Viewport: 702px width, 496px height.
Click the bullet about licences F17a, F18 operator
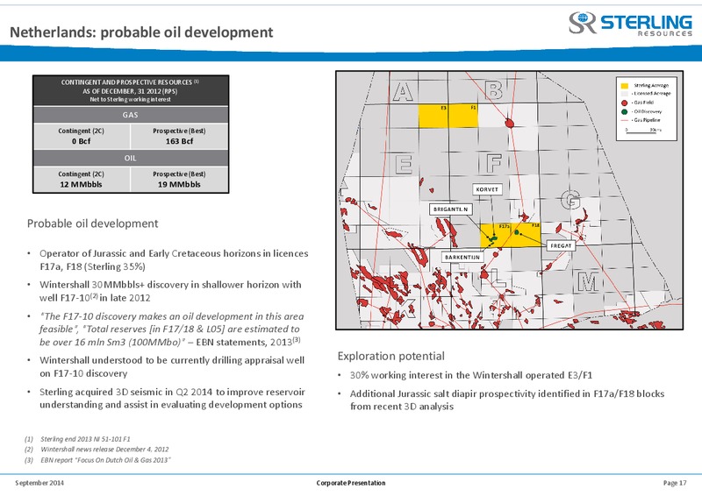click(174, 260)
